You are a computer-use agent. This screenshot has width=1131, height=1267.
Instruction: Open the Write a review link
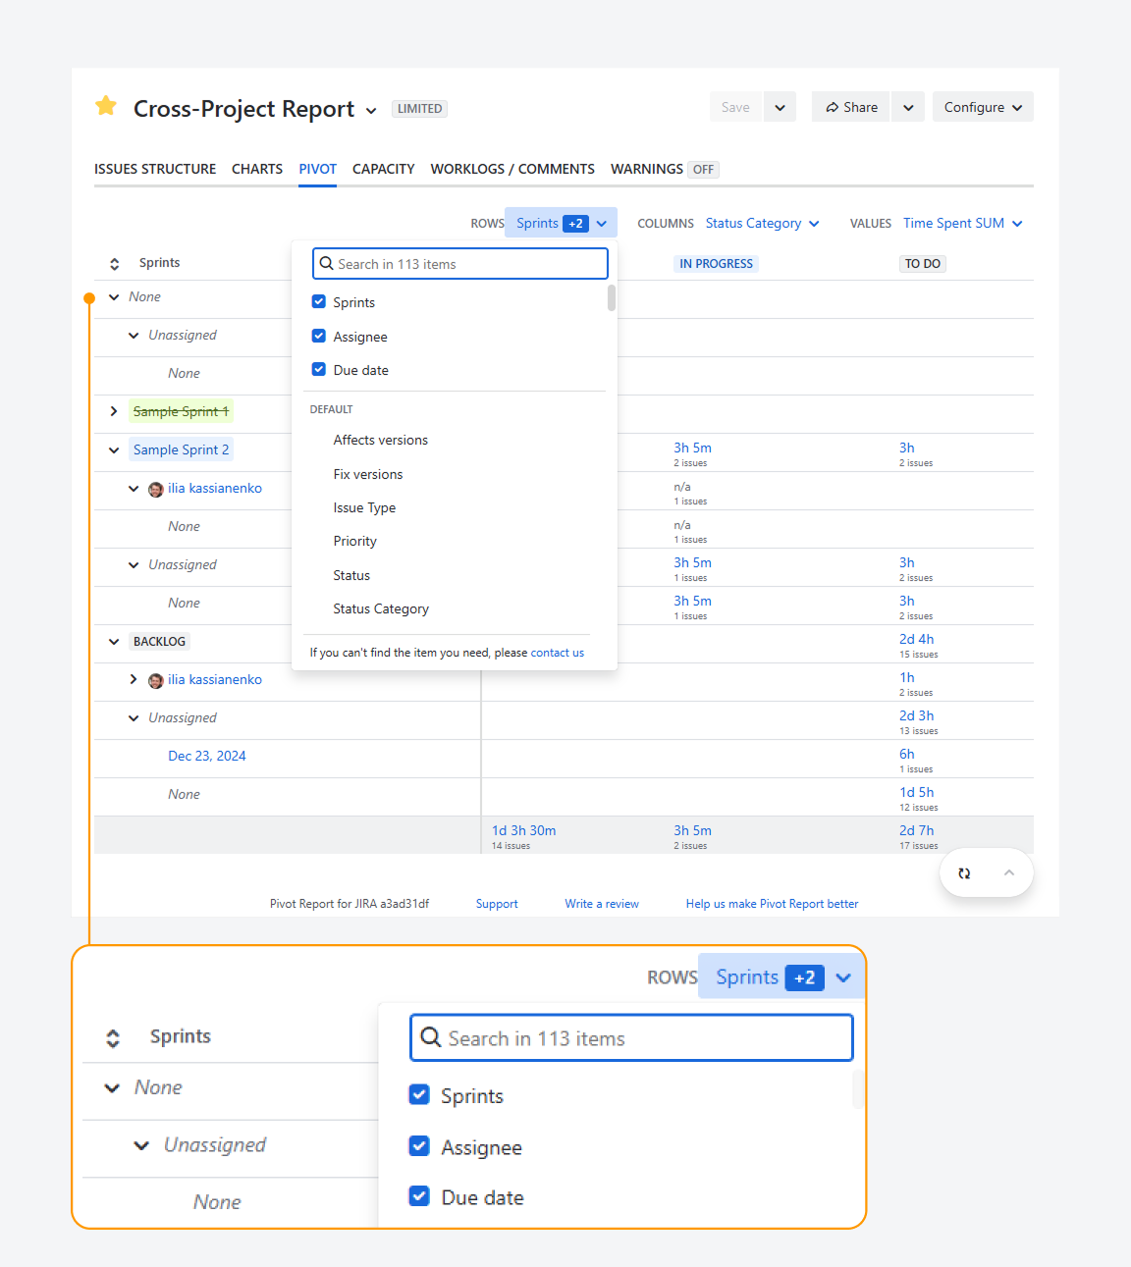(602, 904)
